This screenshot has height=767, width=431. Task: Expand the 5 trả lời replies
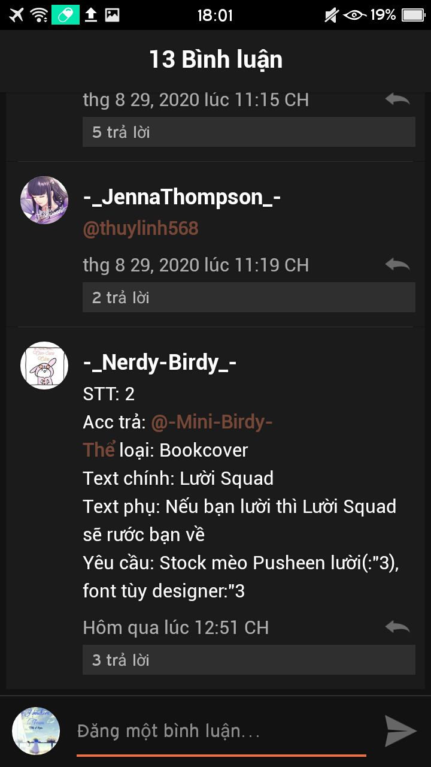249,132
